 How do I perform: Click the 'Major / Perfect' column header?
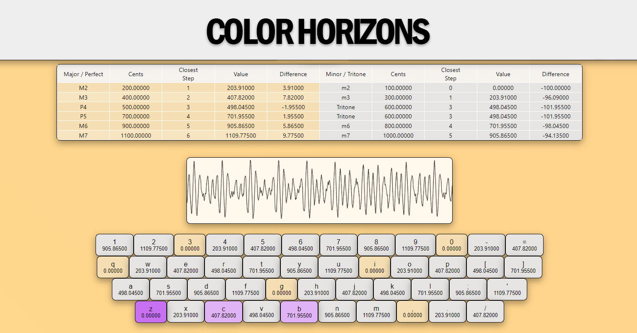tap(83, 74)
